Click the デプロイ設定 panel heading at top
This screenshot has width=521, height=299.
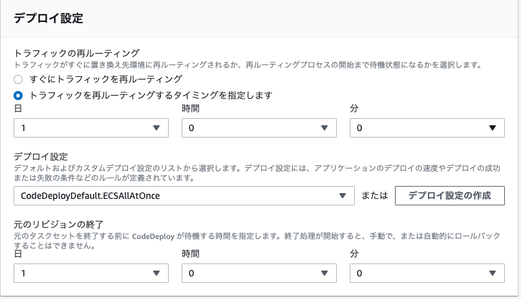(48, 18)
